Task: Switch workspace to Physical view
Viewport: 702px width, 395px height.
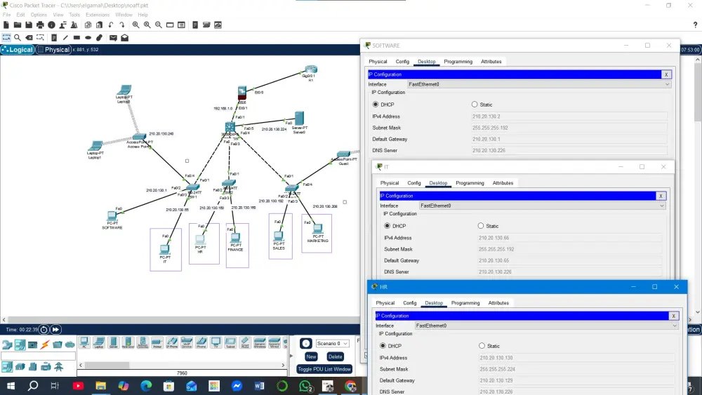Action: tap(54, 50)
